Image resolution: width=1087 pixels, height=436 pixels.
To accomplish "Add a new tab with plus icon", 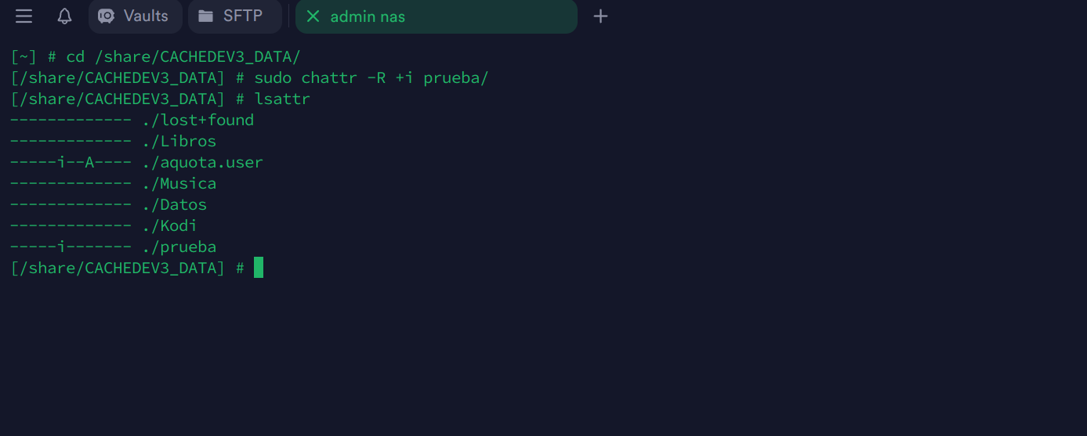I will 600,16.
